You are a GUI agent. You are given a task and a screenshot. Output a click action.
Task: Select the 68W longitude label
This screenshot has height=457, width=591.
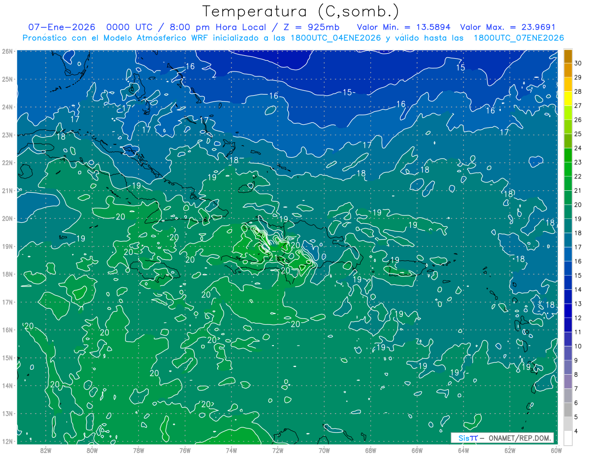coord(370,450)
